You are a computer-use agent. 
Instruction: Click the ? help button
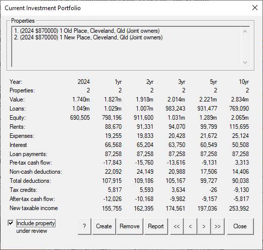click(x=84, y=226)
